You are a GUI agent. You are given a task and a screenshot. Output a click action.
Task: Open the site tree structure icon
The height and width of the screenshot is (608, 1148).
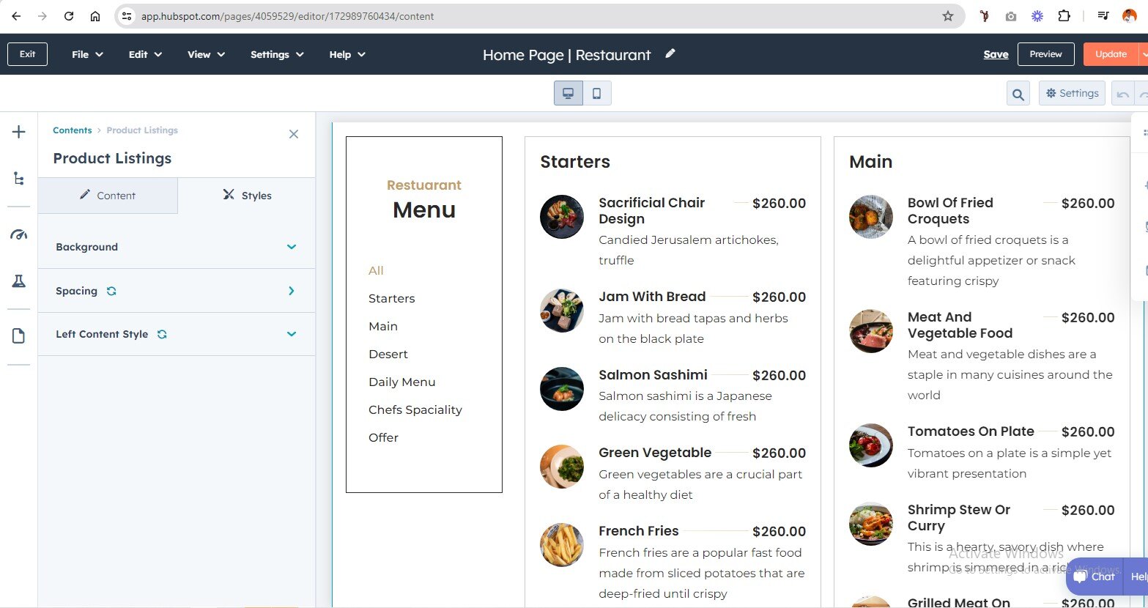(x=19, y=179)
